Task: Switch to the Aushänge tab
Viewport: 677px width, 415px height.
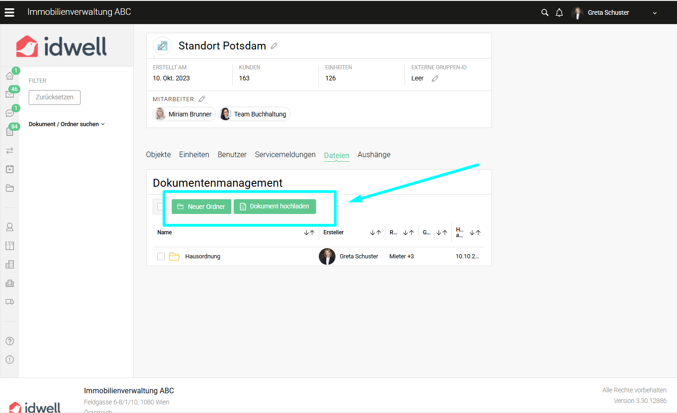Action: (374, 155)
